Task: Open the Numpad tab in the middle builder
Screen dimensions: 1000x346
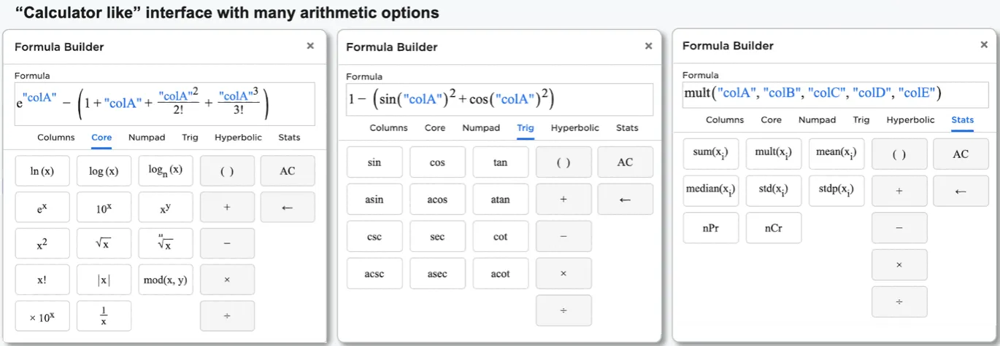Action: click(x=481, y=127)
